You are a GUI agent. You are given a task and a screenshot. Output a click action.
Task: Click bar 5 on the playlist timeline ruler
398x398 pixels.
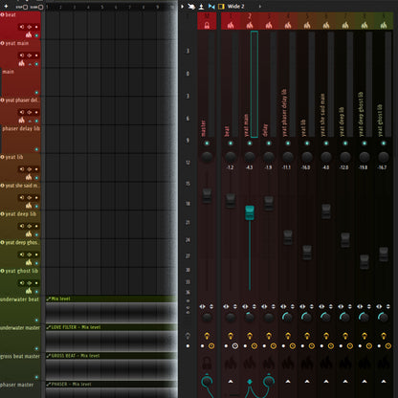[x=102, y=7]
